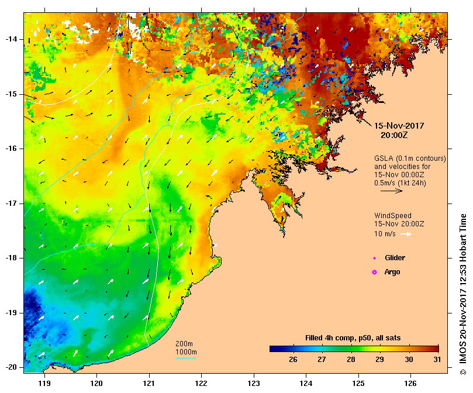Click the longitude label 126
473x393 pixels.
pyautogui.click(x=410, y=384)
